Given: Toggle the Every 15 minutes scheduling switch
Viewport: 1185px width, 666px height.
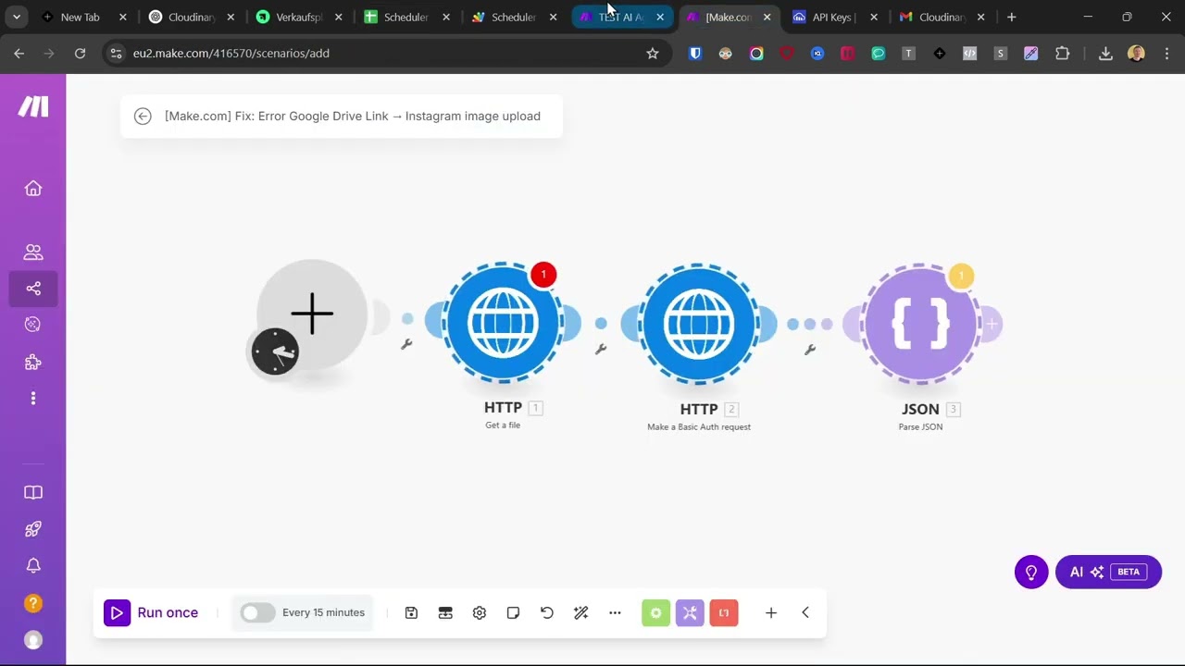Looking at the screenshot, I should tap(257, 612).
